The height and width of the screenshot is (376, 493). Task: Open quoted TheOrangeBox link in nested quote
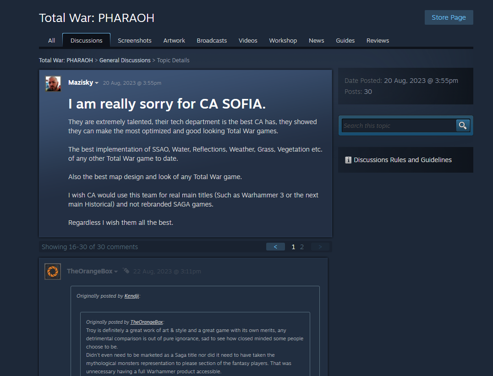(147, 322)
